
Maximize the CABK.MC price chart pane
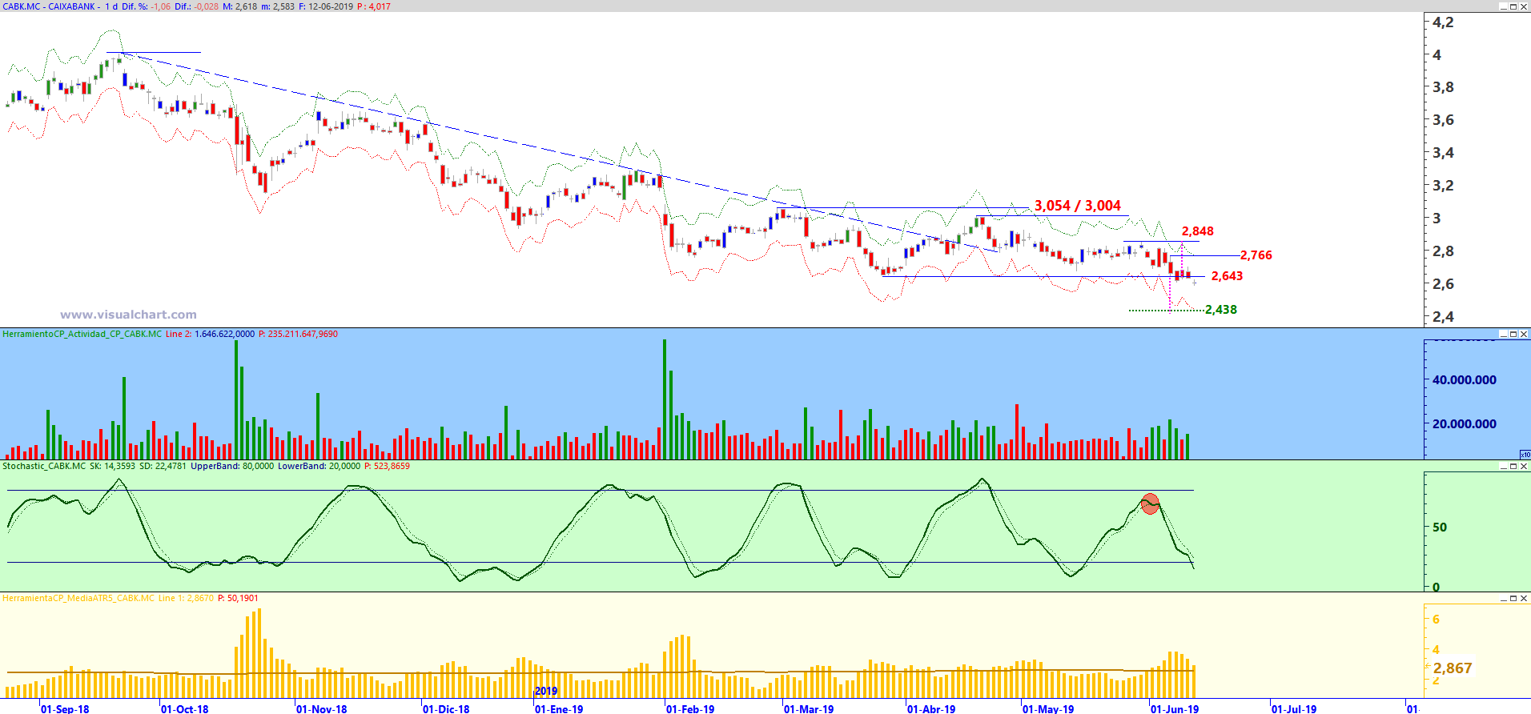pyautogui.click(x=1513, y=6)
